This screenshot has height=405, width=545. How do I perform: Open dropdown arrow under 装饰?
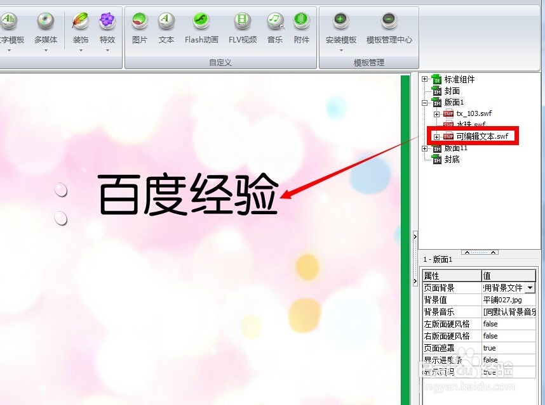click(81, 51)
